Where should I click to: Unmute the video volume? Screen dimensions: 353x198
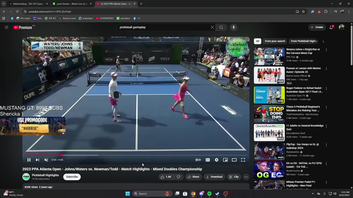46,160
